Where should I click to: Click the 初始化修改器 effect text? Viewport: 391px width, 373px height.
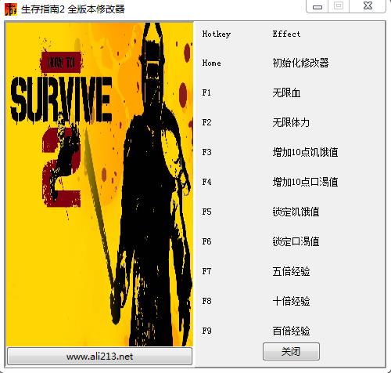(x=300, y=63)
